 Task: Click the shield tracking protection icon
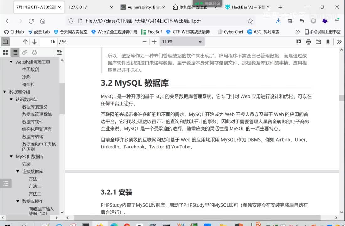click(71, 21)
